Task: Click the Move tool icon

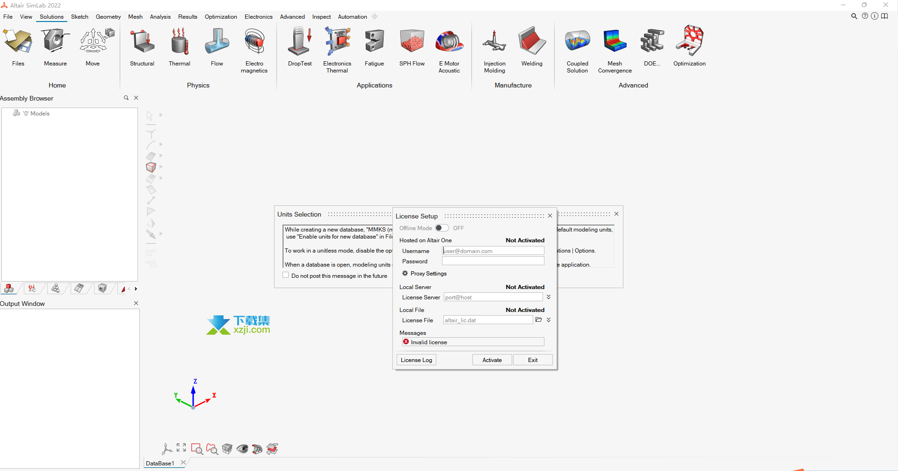Action: tap(96, 41)
